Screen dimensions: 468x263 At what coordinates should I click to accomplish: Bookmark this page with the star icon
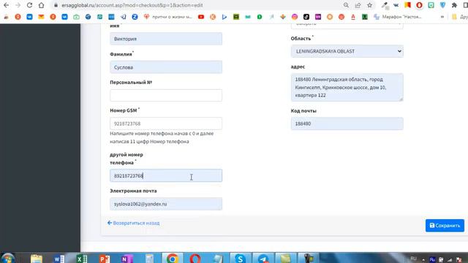pyautogui.click(x=370, y=5)
